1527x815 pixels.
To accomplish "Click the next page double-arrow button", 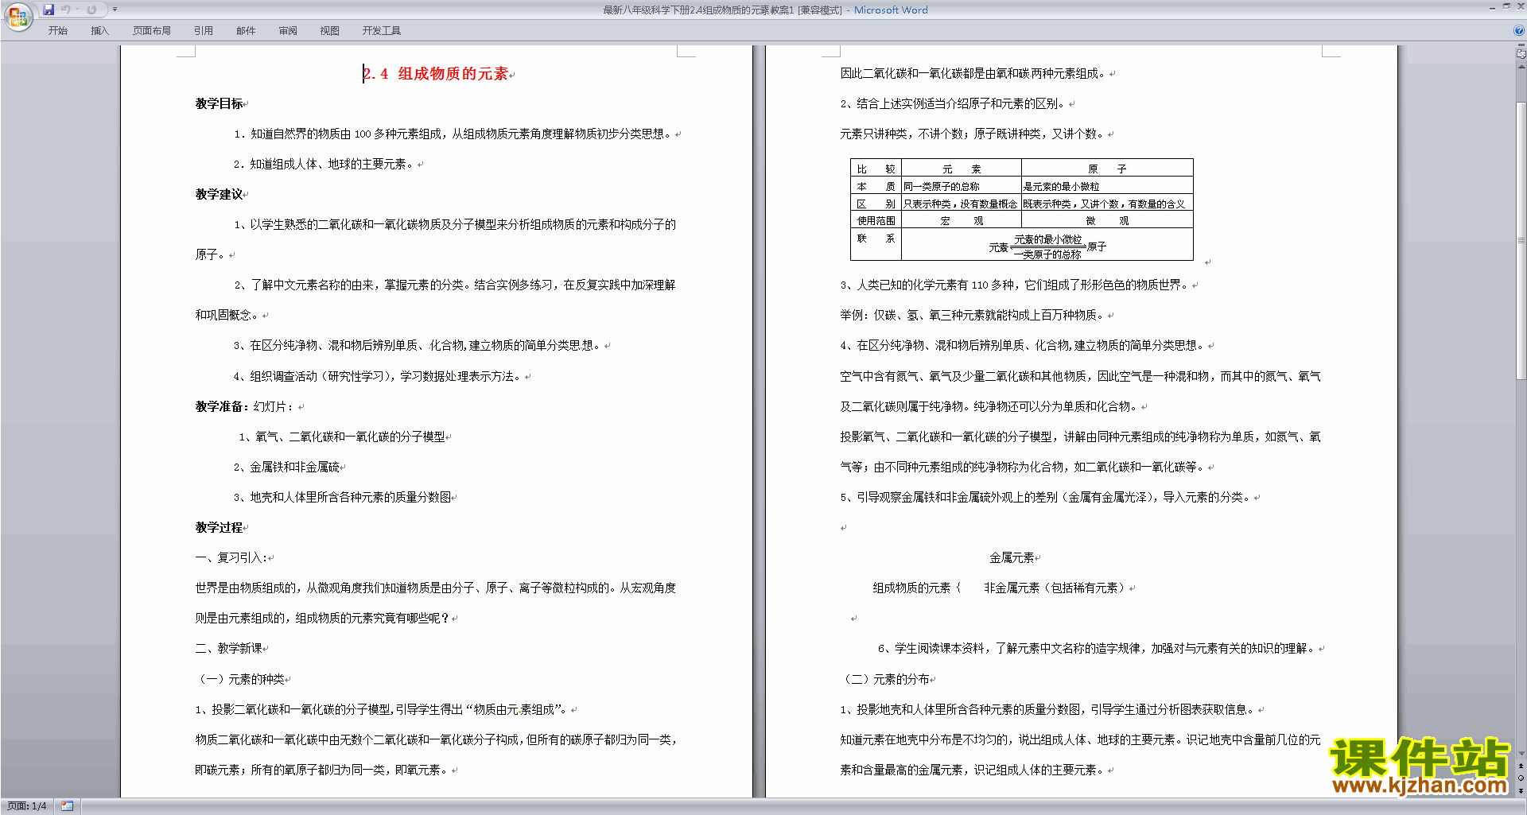I will coord(1521,790).
